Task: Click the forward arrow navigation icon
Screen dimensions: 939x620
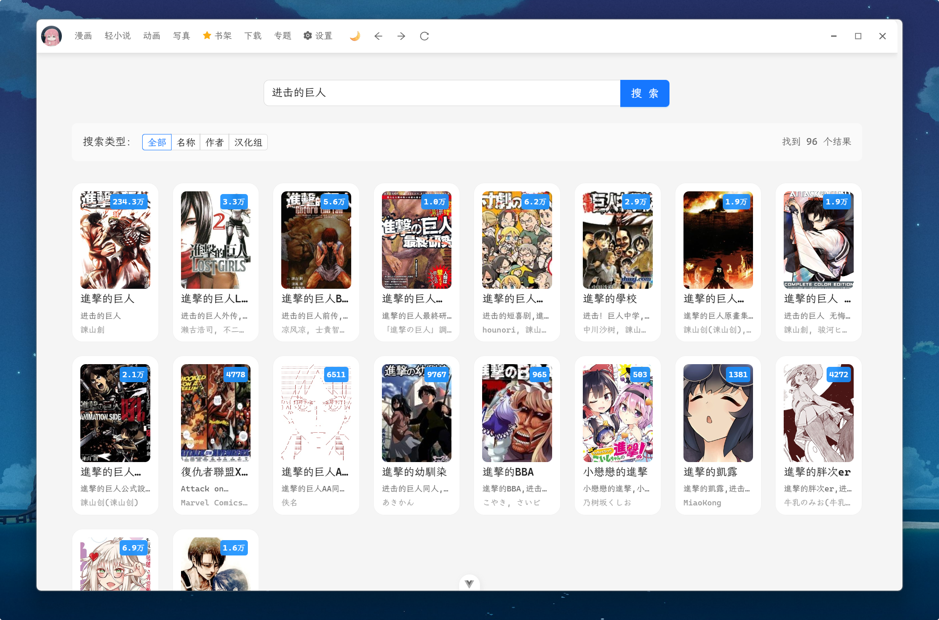Action: pyautogui.click(x=401, y=36)
